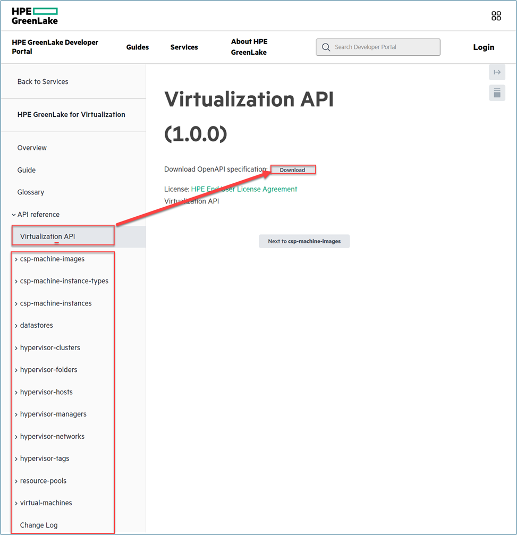Open hypervisor-managers in sidebar
The image size is (517, 535).
click(x=53, y=414)
